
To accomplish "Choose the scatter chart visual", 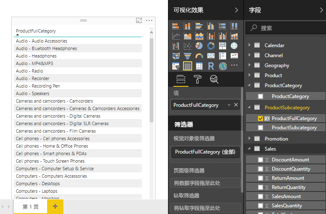I will click(188, 46).
